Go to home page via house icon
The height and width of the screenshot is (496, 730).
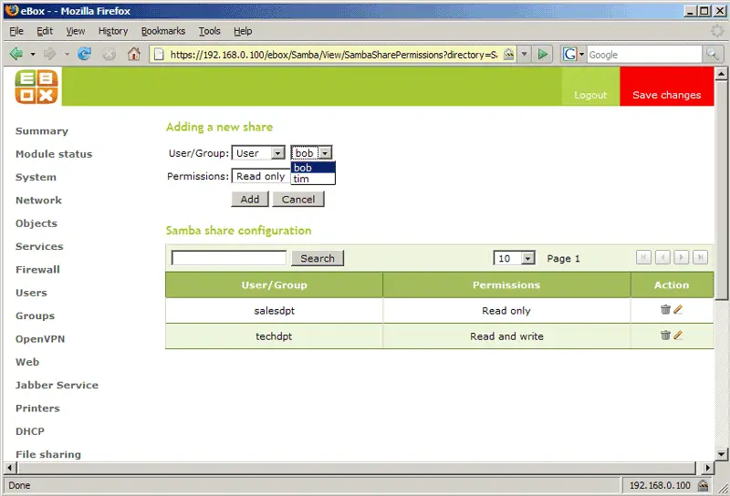tap(134, 54)
